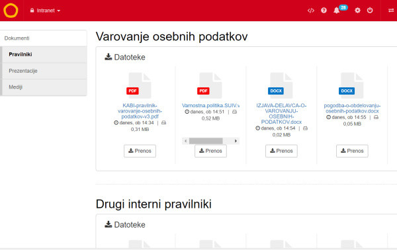Click Prenos button for pogodba-o-obdelovanju docx
The image size is (397, 250).
[352, 151]
